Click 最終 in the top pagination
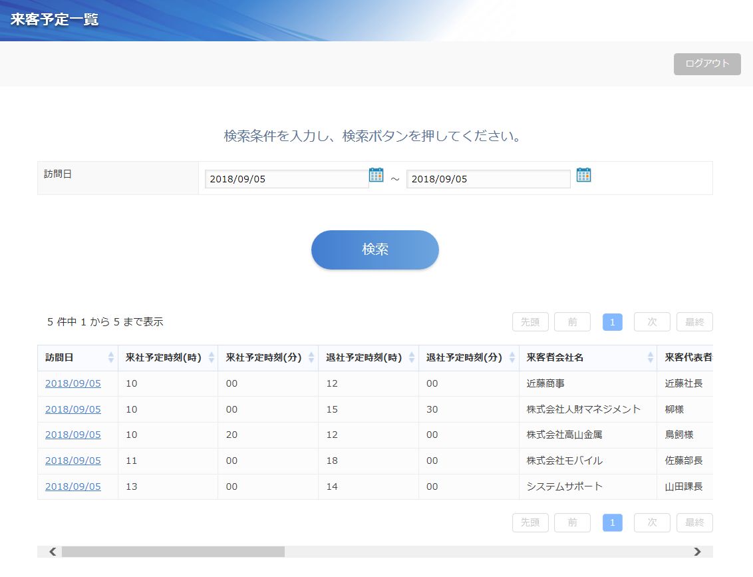The width and height of the screenshot is (753, 577). [x=694, y=322]
